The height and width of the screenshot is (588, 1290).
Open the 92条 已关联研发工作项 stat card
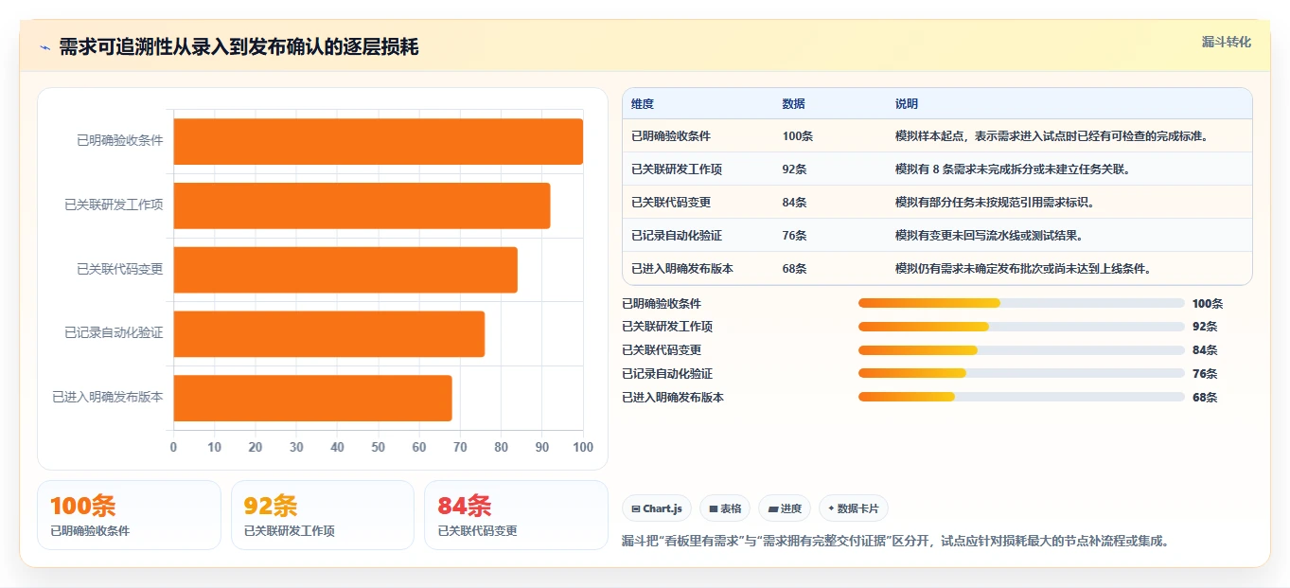(323, 515)
